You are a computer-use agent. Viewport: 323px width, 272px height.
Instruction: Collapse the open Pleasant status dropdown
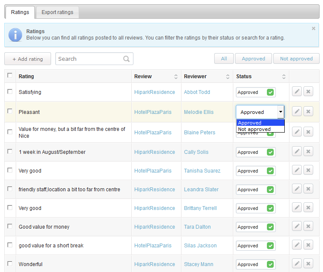point(280,112)
